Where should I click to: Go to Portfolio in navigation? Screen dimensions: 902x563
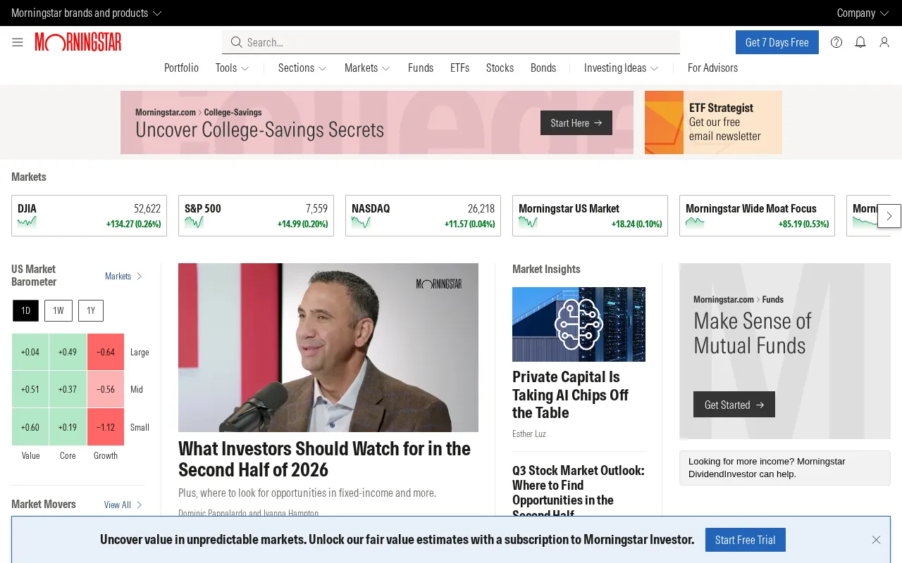click(x=181, y=68)
